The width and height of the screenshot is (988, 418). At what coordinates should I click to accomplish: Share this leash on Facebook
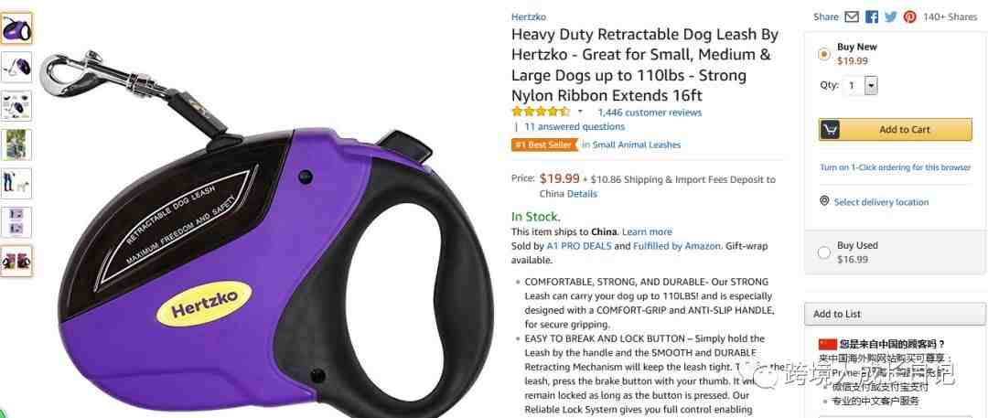[x=872, y=17]
